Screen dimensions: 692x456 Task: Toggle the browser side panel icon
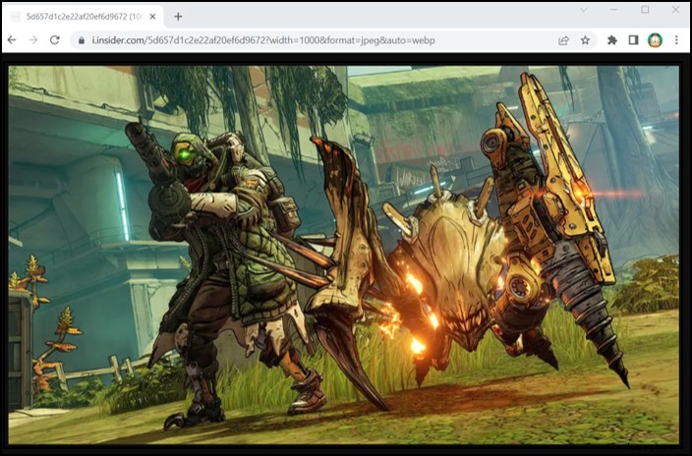point(633,40)
